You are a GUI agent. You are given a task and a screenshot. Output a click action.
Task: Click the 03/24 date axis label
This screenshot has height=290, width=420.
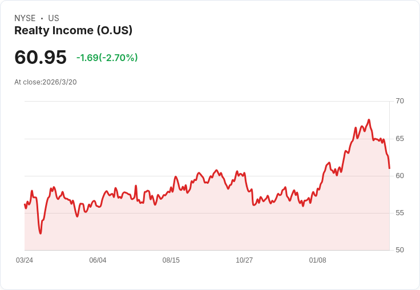(25, 260)
